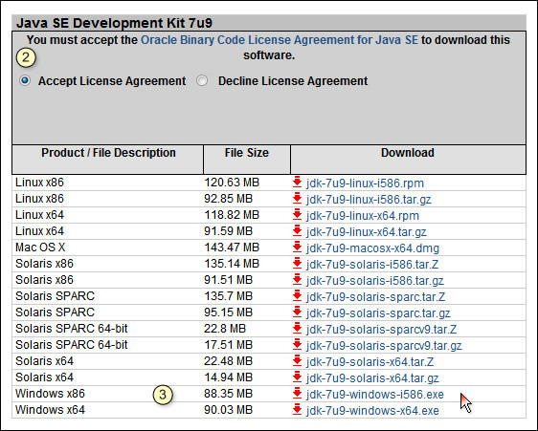Download jdk-7u9-windows-x64.exe file link
This screenshot has width=538, height=431.
372,410
